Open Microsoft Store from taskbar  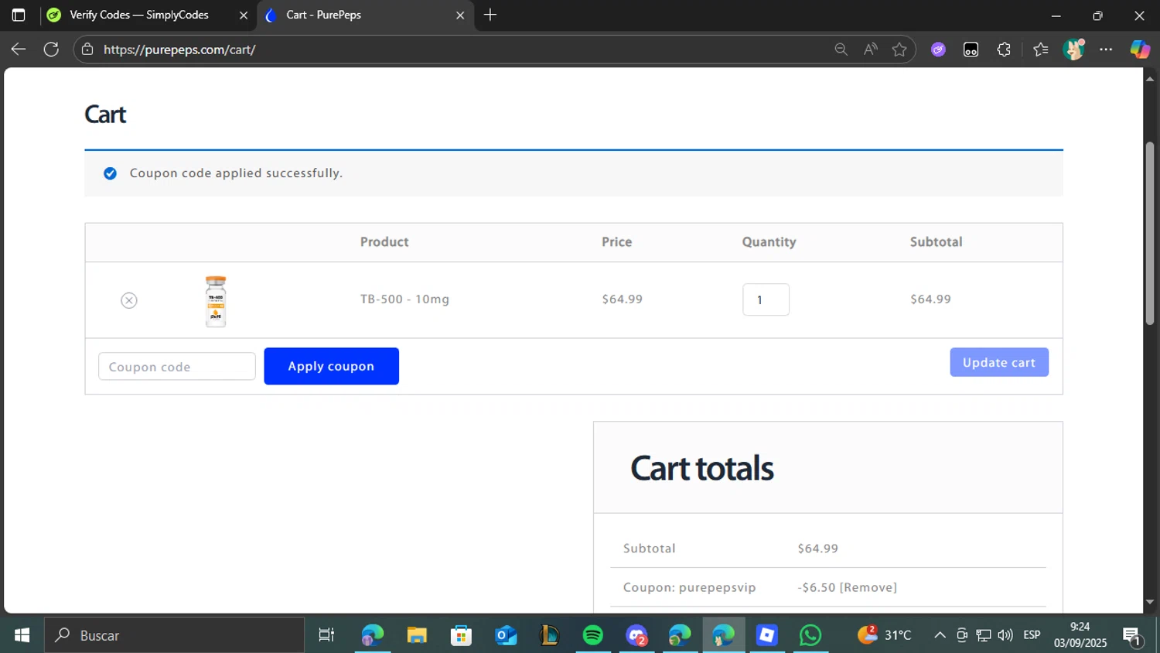462,635
